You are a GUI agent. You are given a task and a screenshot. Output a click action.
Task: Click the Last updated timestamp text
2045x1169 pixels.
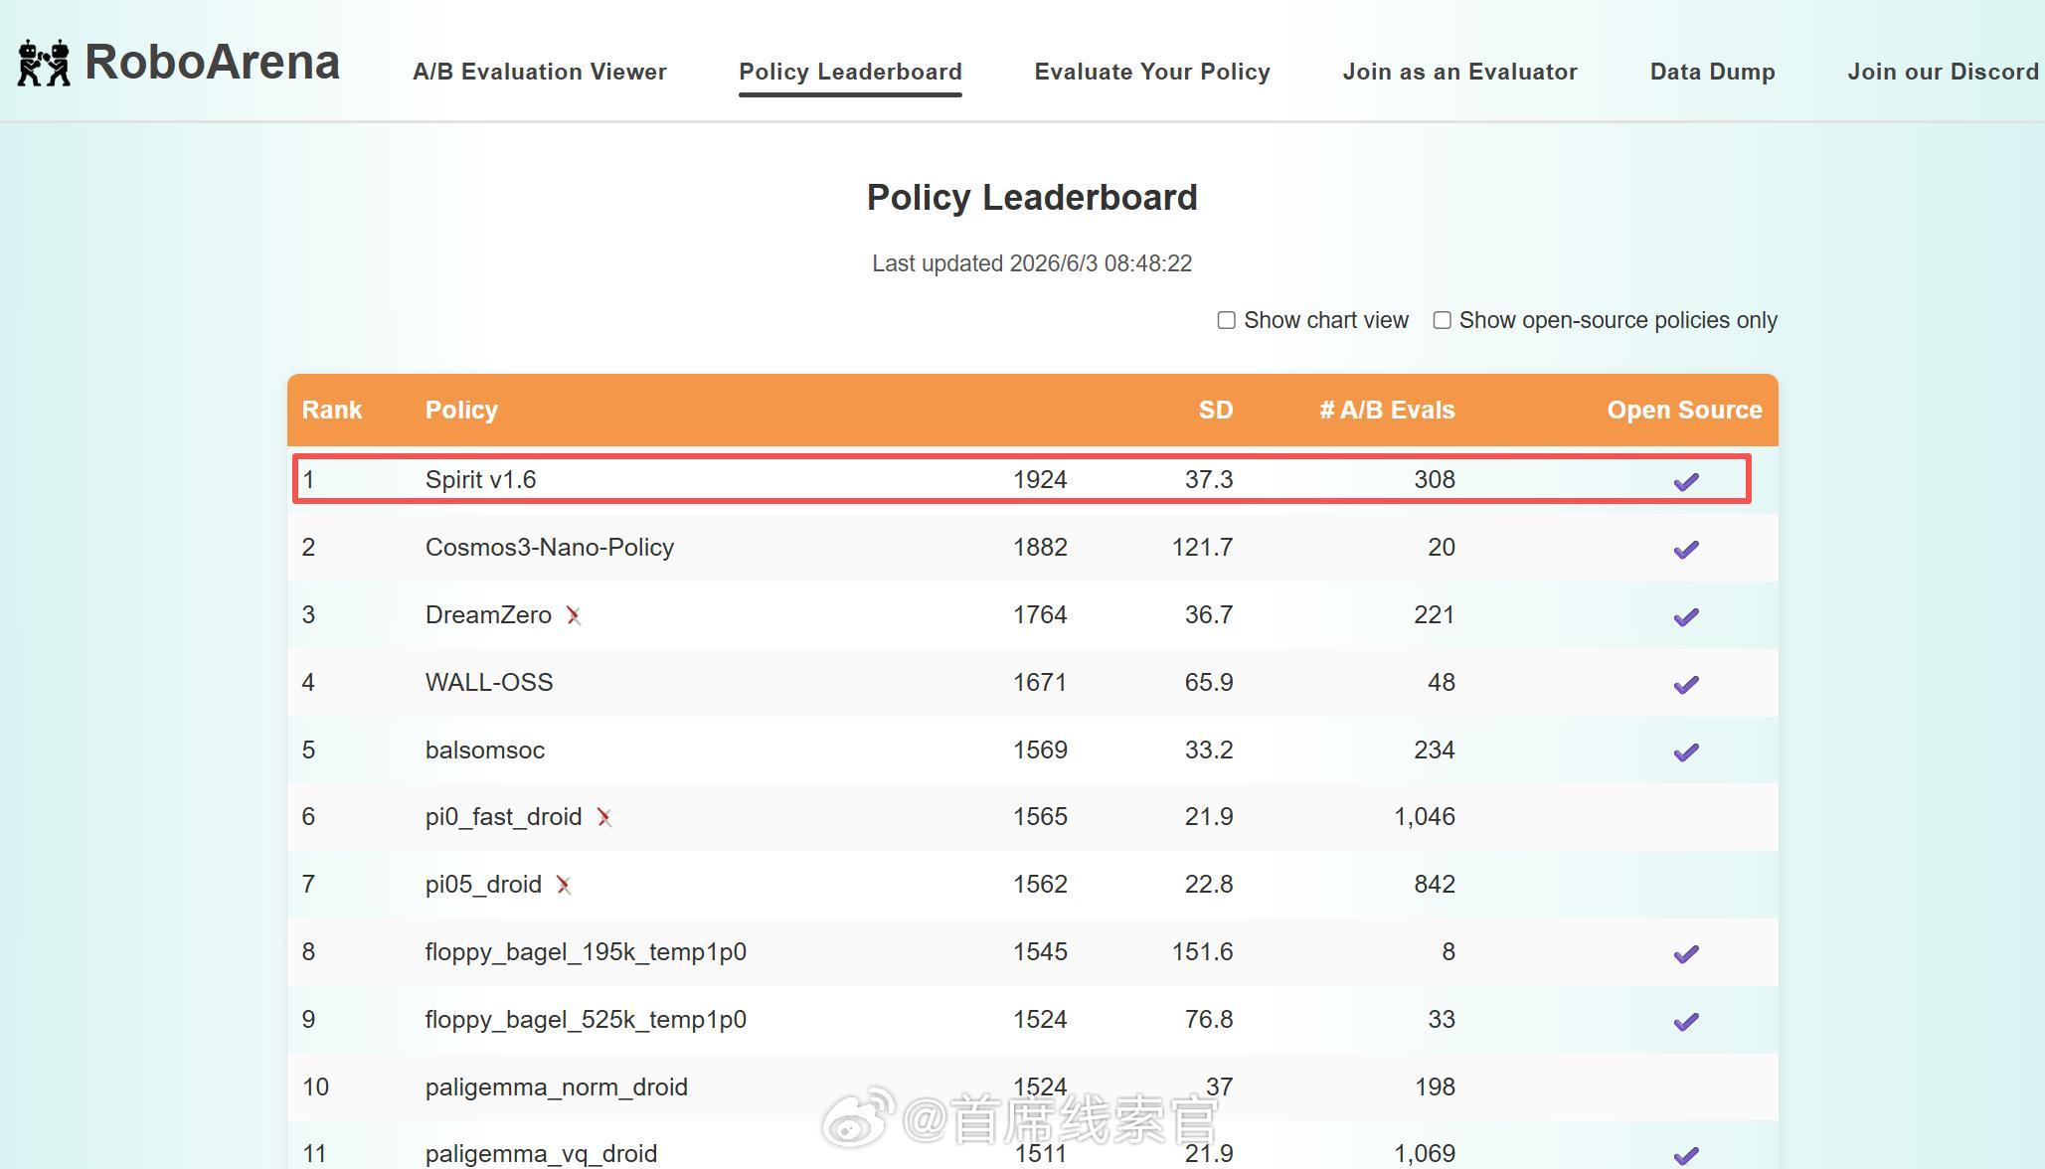[1032, 263]
